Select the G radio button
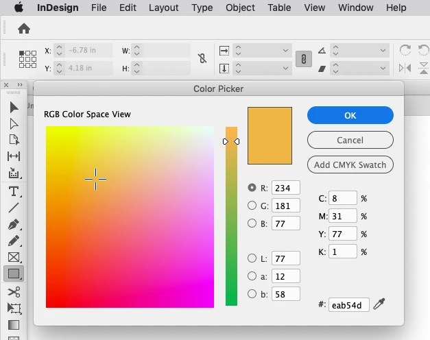The height and width of the screenshot is (340, 430). (252, 206)
